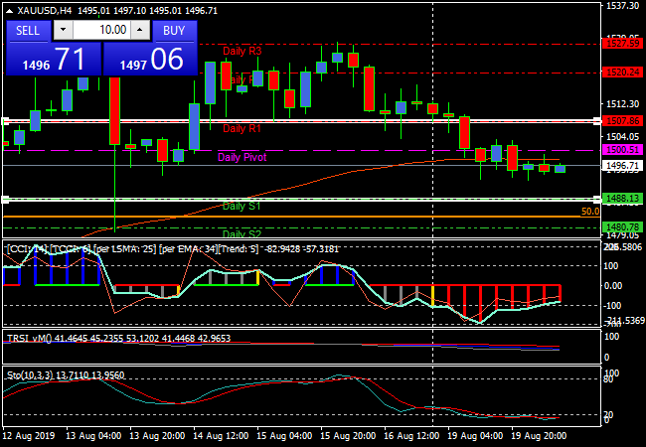
Task: Click the BUY button in trade panel
Action: 174,30
